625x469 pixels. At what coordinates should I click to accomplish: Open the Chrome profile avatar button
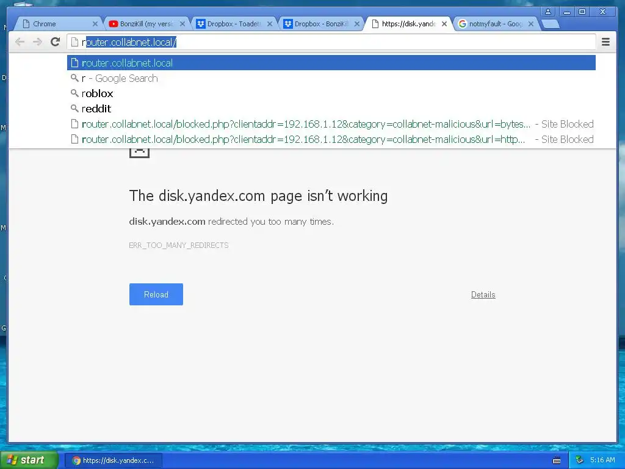tap(548, 12)
